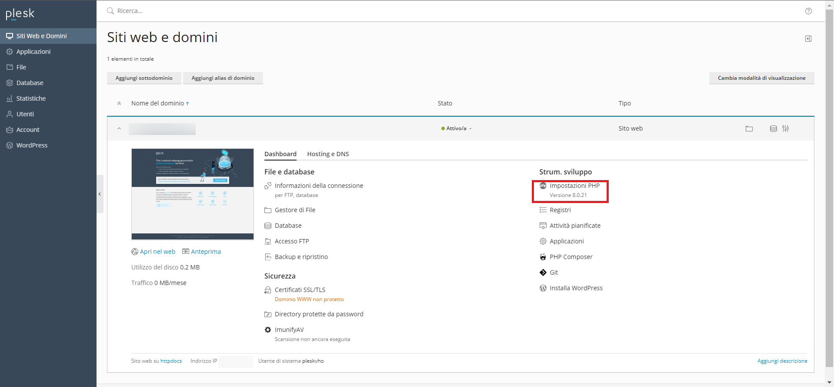Click the help question mark icon
Screen dimensions: 834x387
808,11
